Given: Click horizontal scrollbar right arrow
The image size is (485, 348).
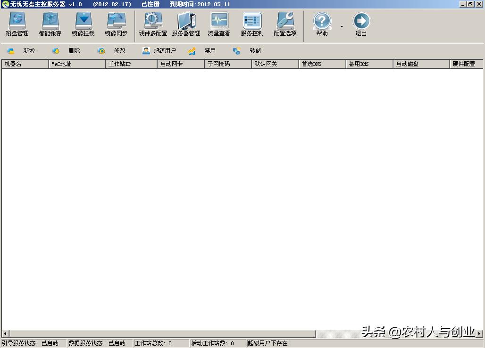Looking at the screenshot, I should coord(479,333).
